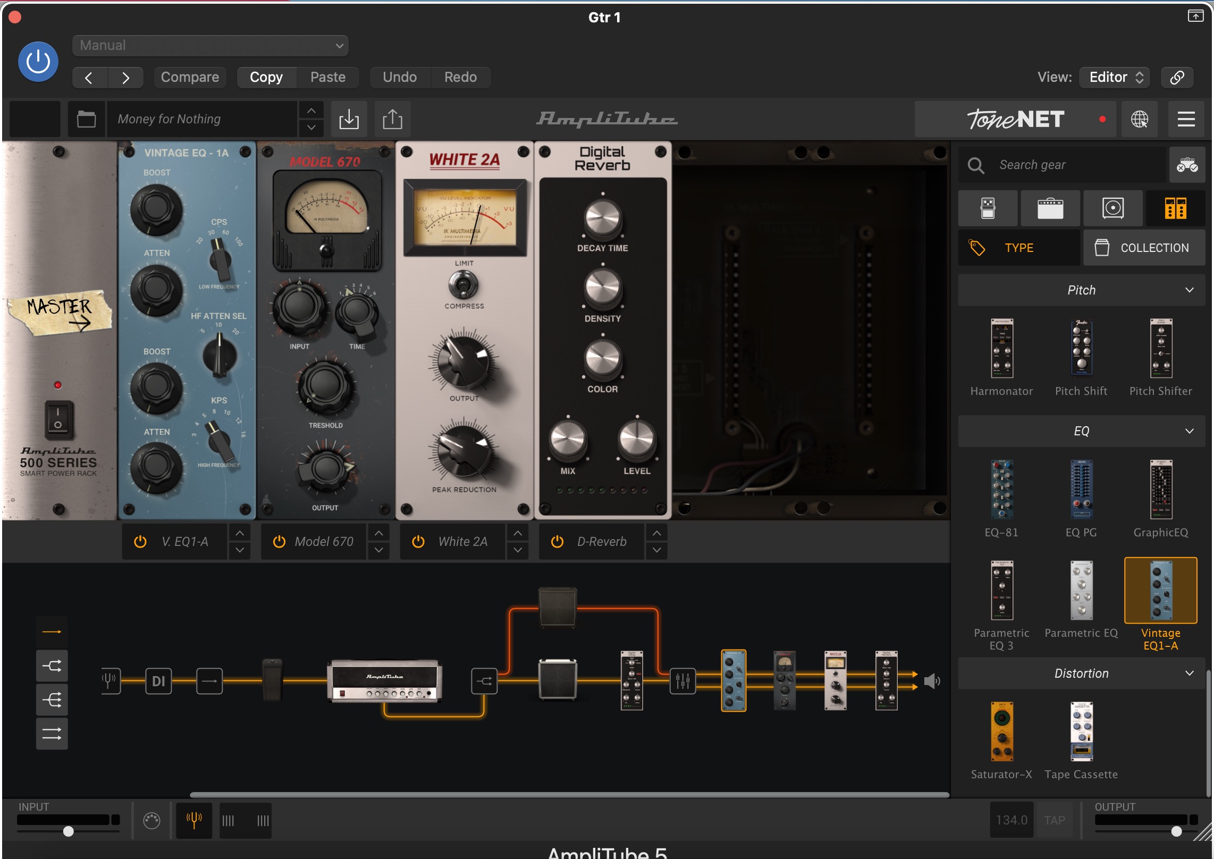Screen dimensions: 1214x859
Task: Select the upper cabinet in signal chain
Action: [x=558, y=607]
